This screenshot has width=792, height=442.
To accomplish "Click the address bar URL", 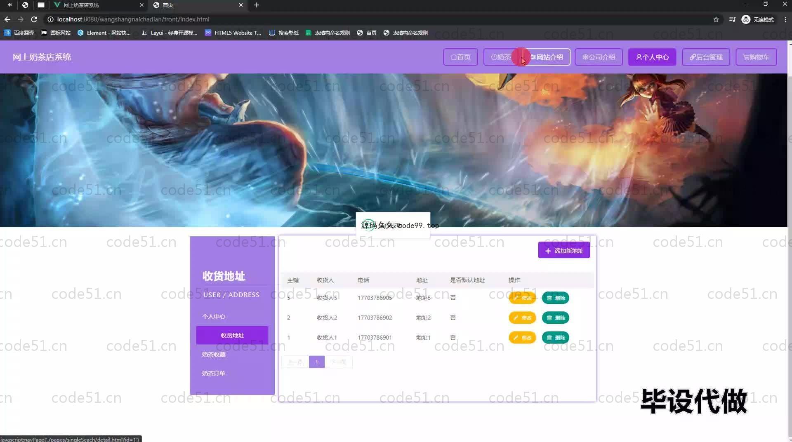I will [133, 19].
